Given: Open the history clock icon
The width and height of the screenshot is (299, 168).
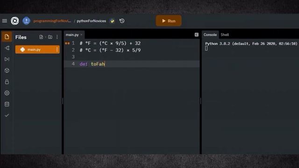Looking at the screenshot, I should tap(122, 21).
